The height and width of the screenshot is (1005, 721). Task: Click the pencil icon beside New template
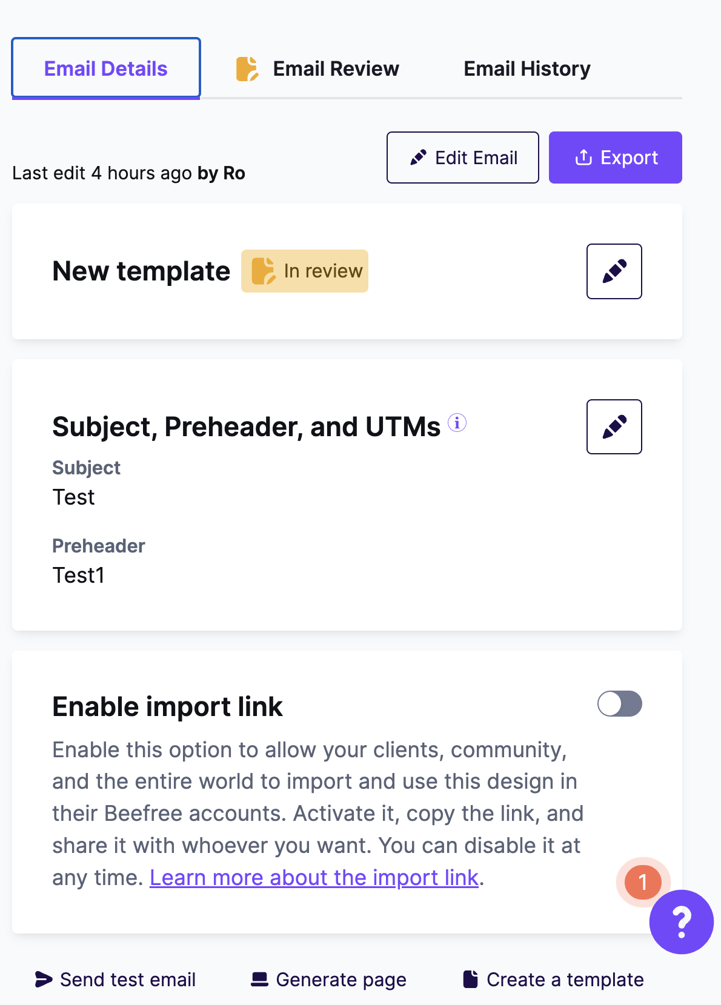[614, 271]
